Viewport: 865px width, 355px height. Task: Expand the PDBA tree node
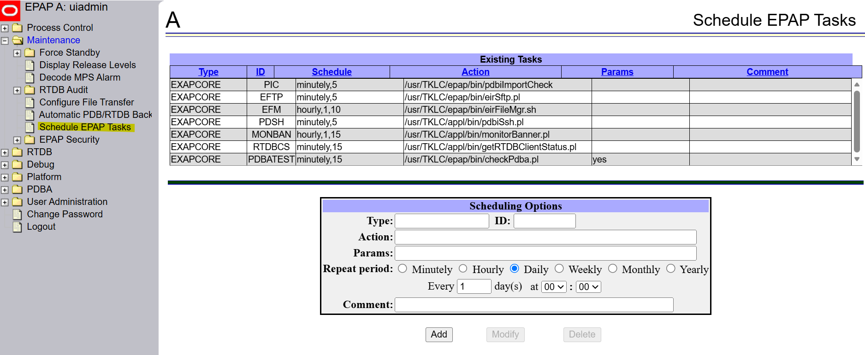pos(5,190)
